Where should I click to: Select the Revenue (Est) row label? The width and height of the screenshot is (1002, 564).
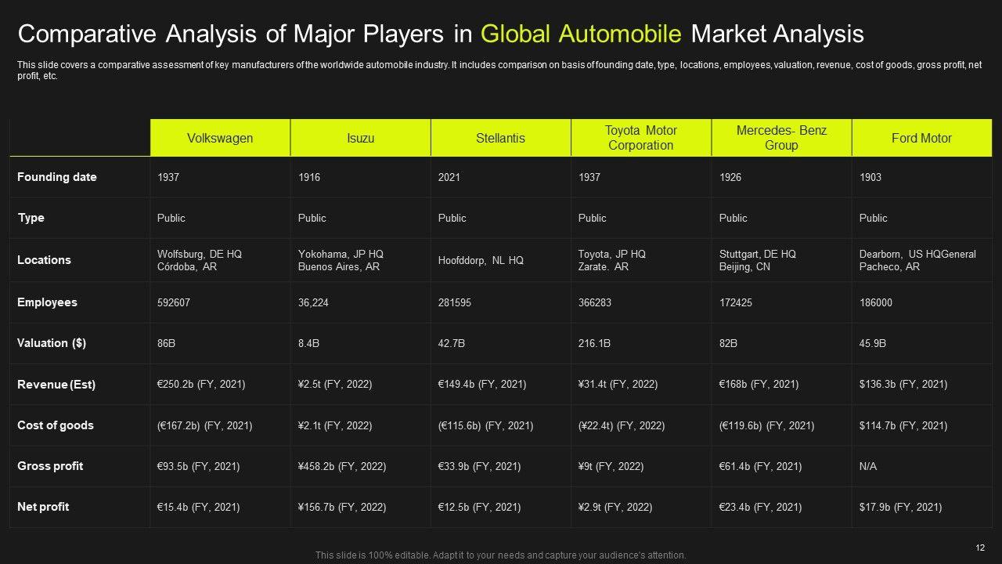pos(56,385)
